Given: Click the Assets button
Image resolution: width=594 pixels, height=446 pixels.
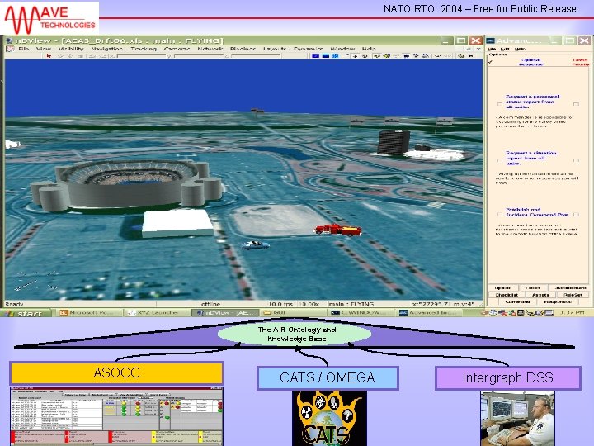Looking at the screenshot, I should [540, 295].
